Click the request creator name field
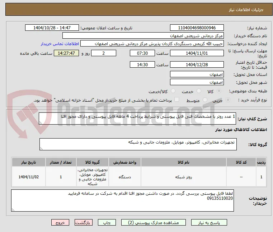This screenshot has width=273, height=232. [152, 44]
